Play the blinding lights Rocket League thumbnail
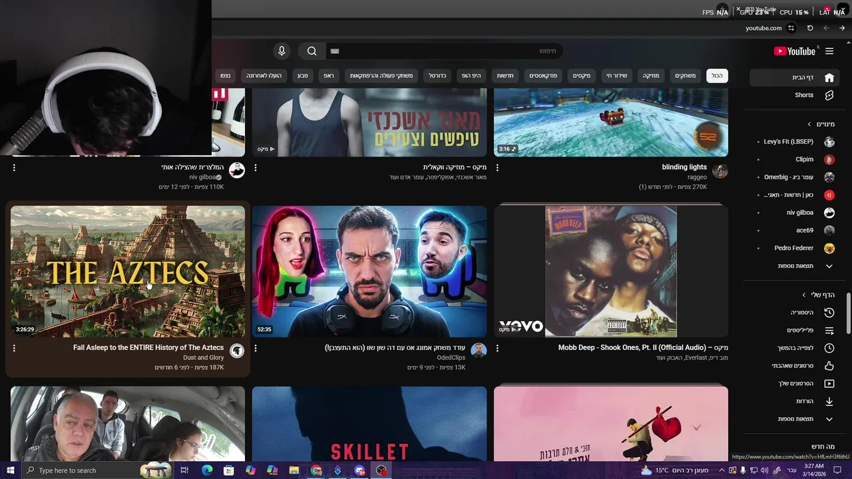Screen dimensions: 852x479 click(x=611, y=122)
